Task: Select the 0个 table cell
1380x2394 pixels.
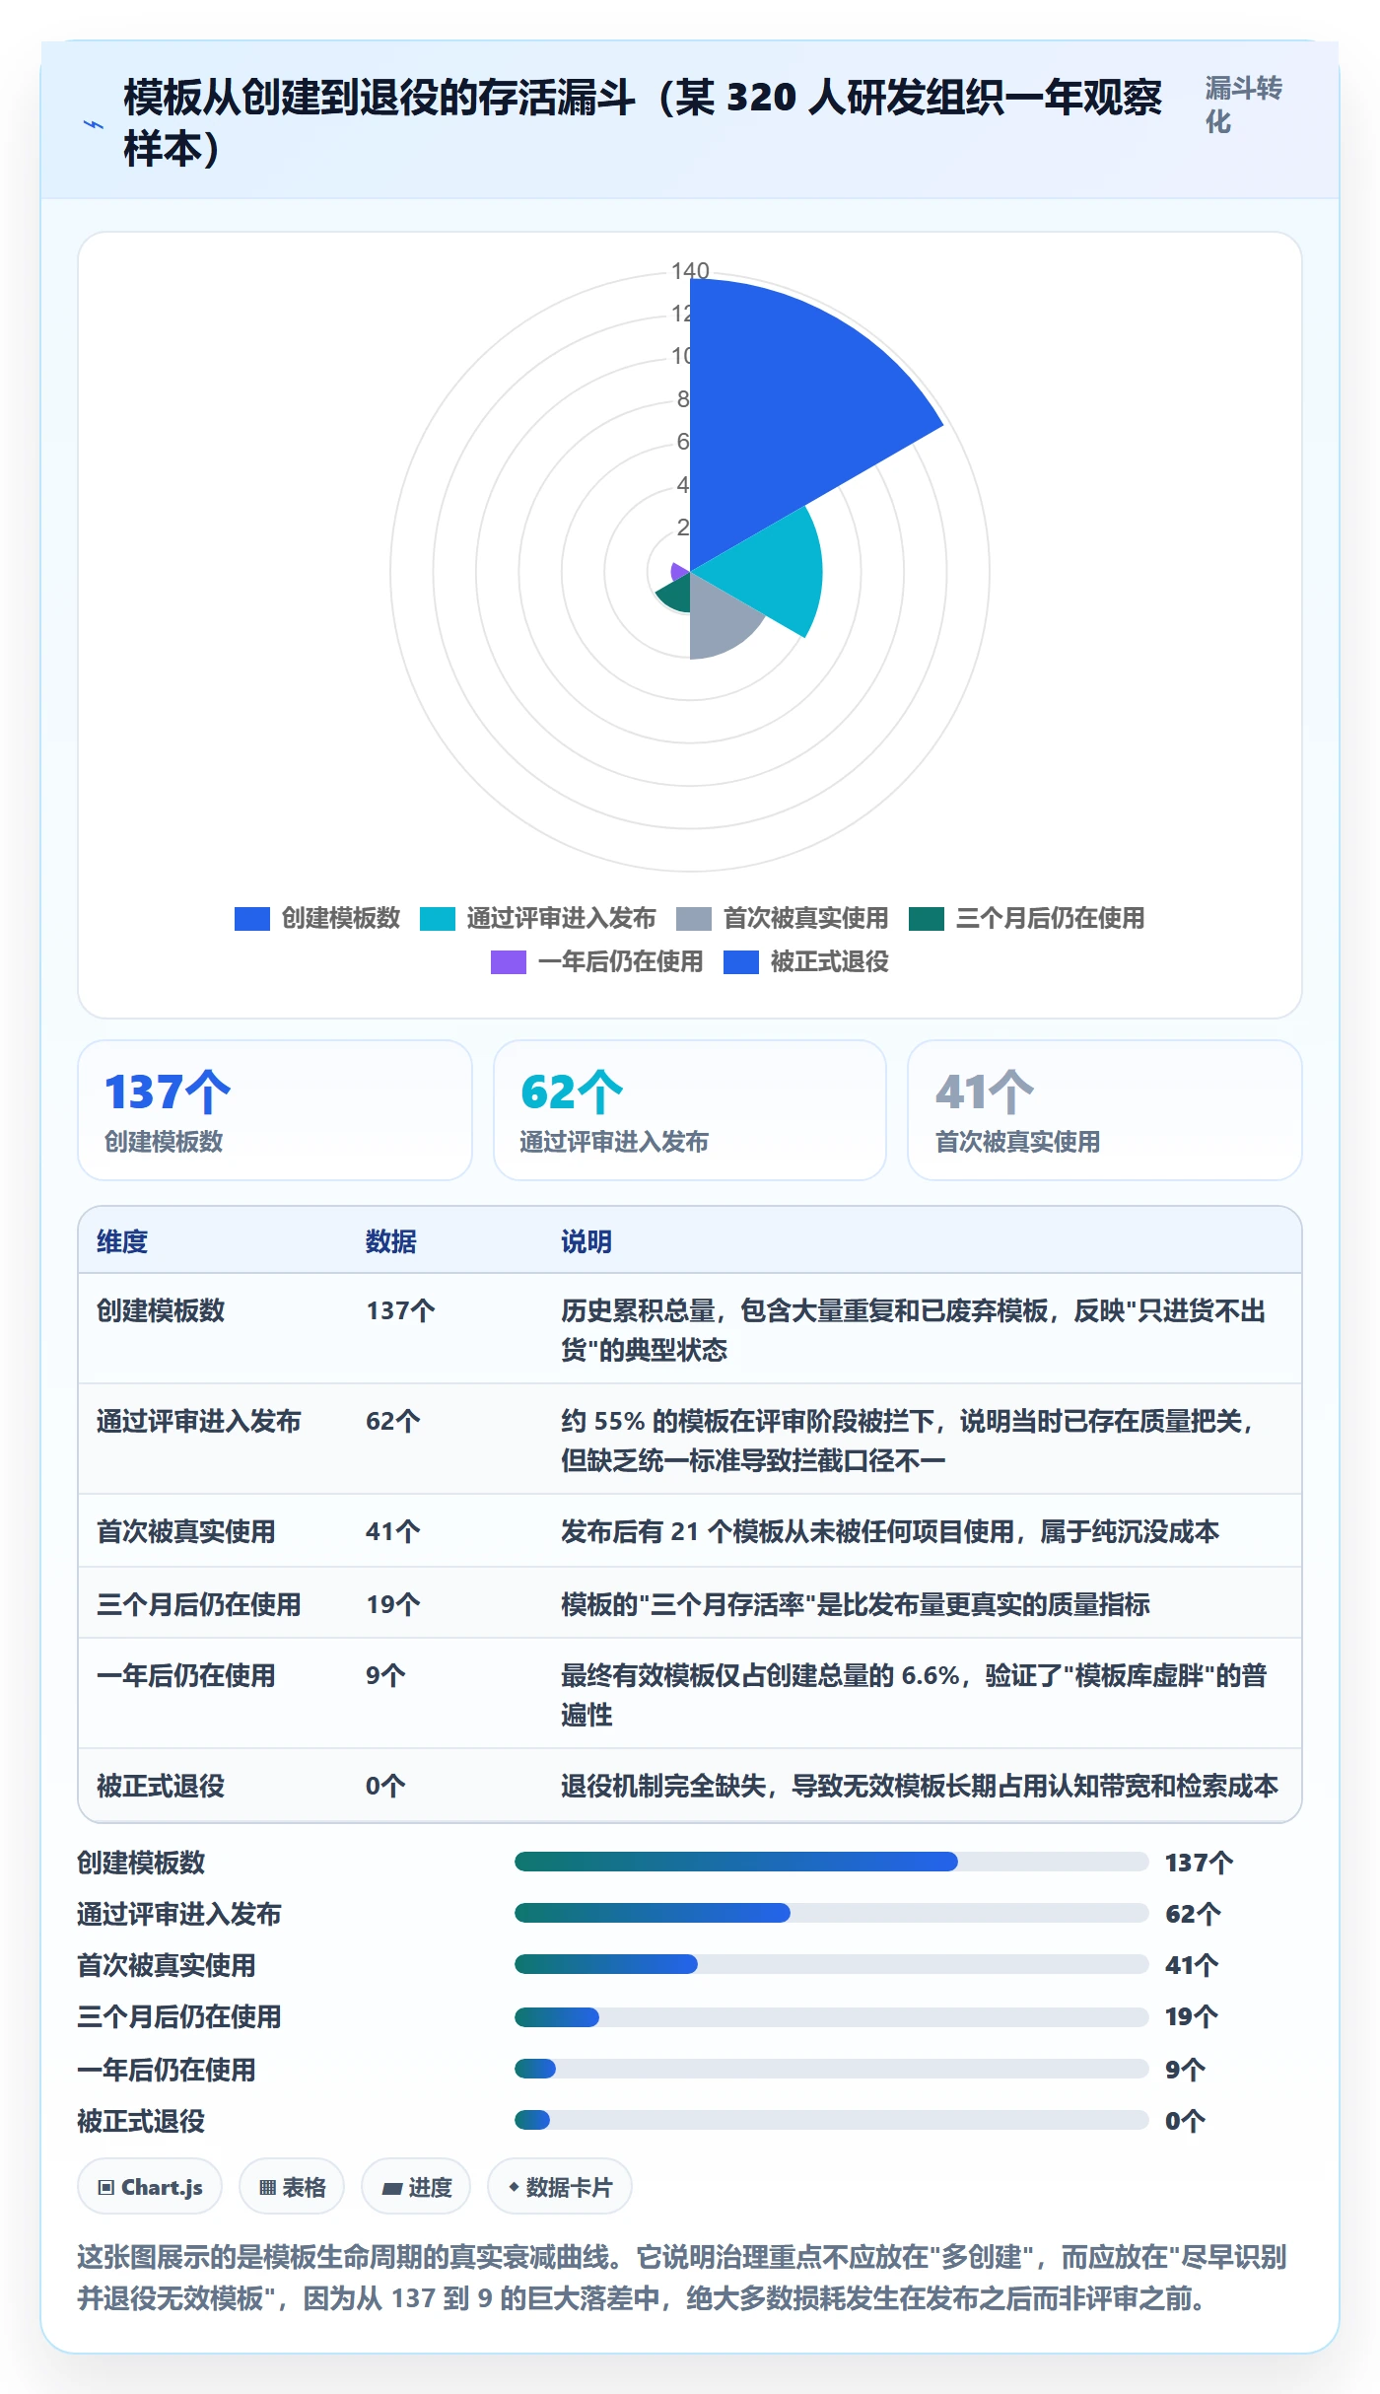Action: (x=385, y=1787)
